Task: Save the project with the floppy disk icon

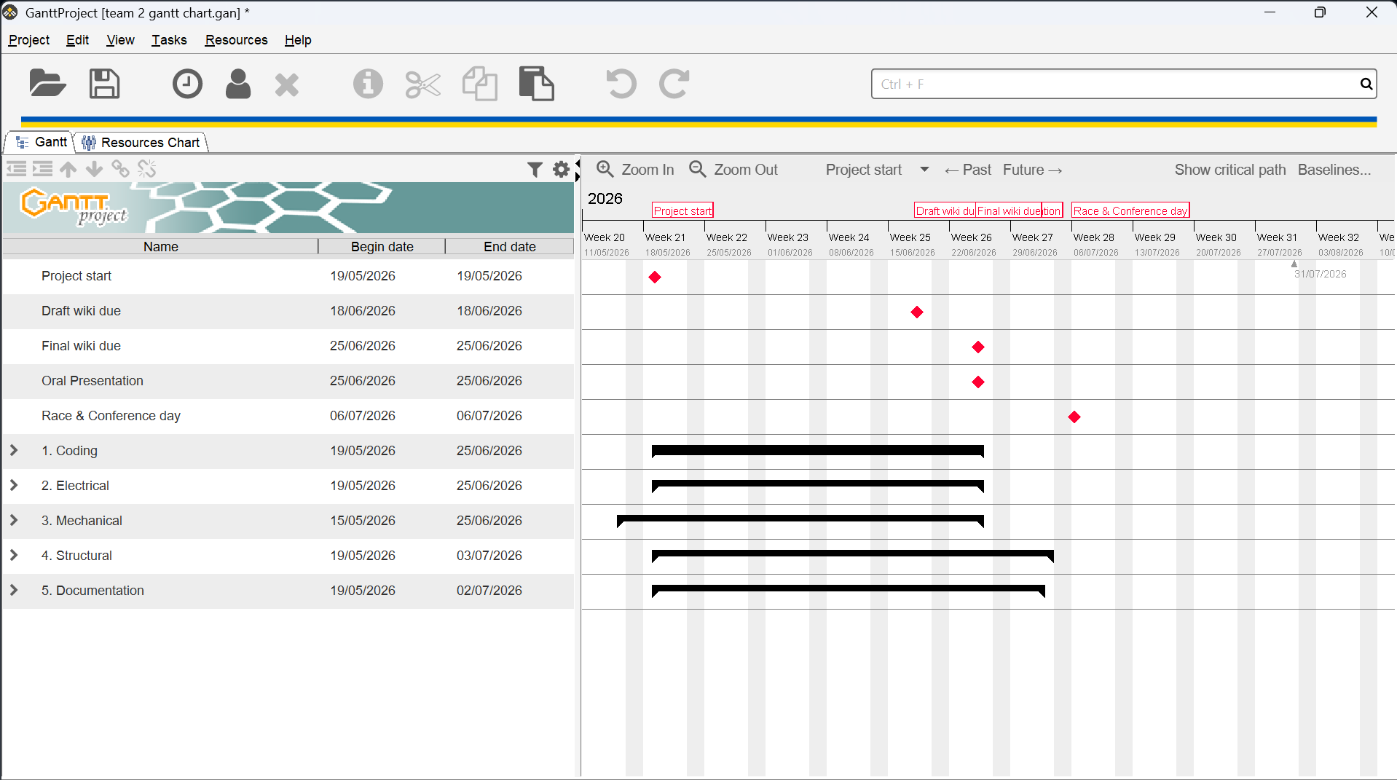Action: [x=104, y=84]
